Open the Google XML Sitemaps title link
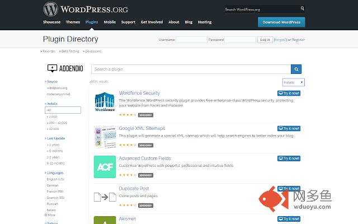Viewport: 358px width, 224px height. (142, 128)
